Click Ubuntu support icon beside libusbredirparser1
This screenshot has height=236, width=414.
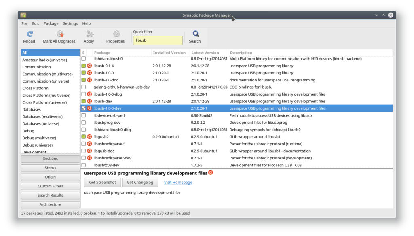click(x=89, y=144)
